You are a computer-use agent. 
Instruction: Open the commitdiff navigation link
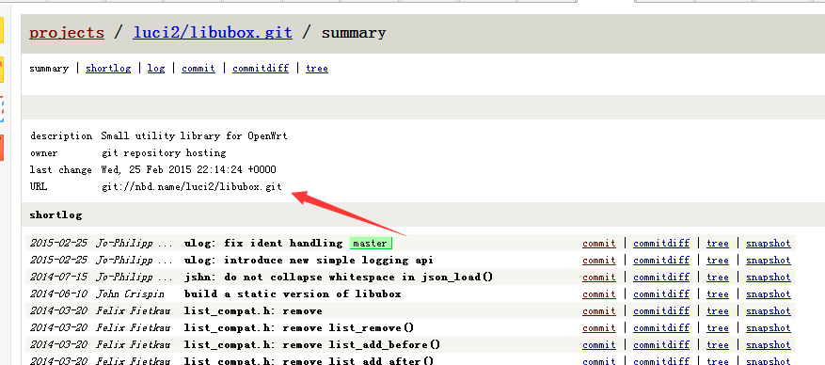(x=261, y=69)
